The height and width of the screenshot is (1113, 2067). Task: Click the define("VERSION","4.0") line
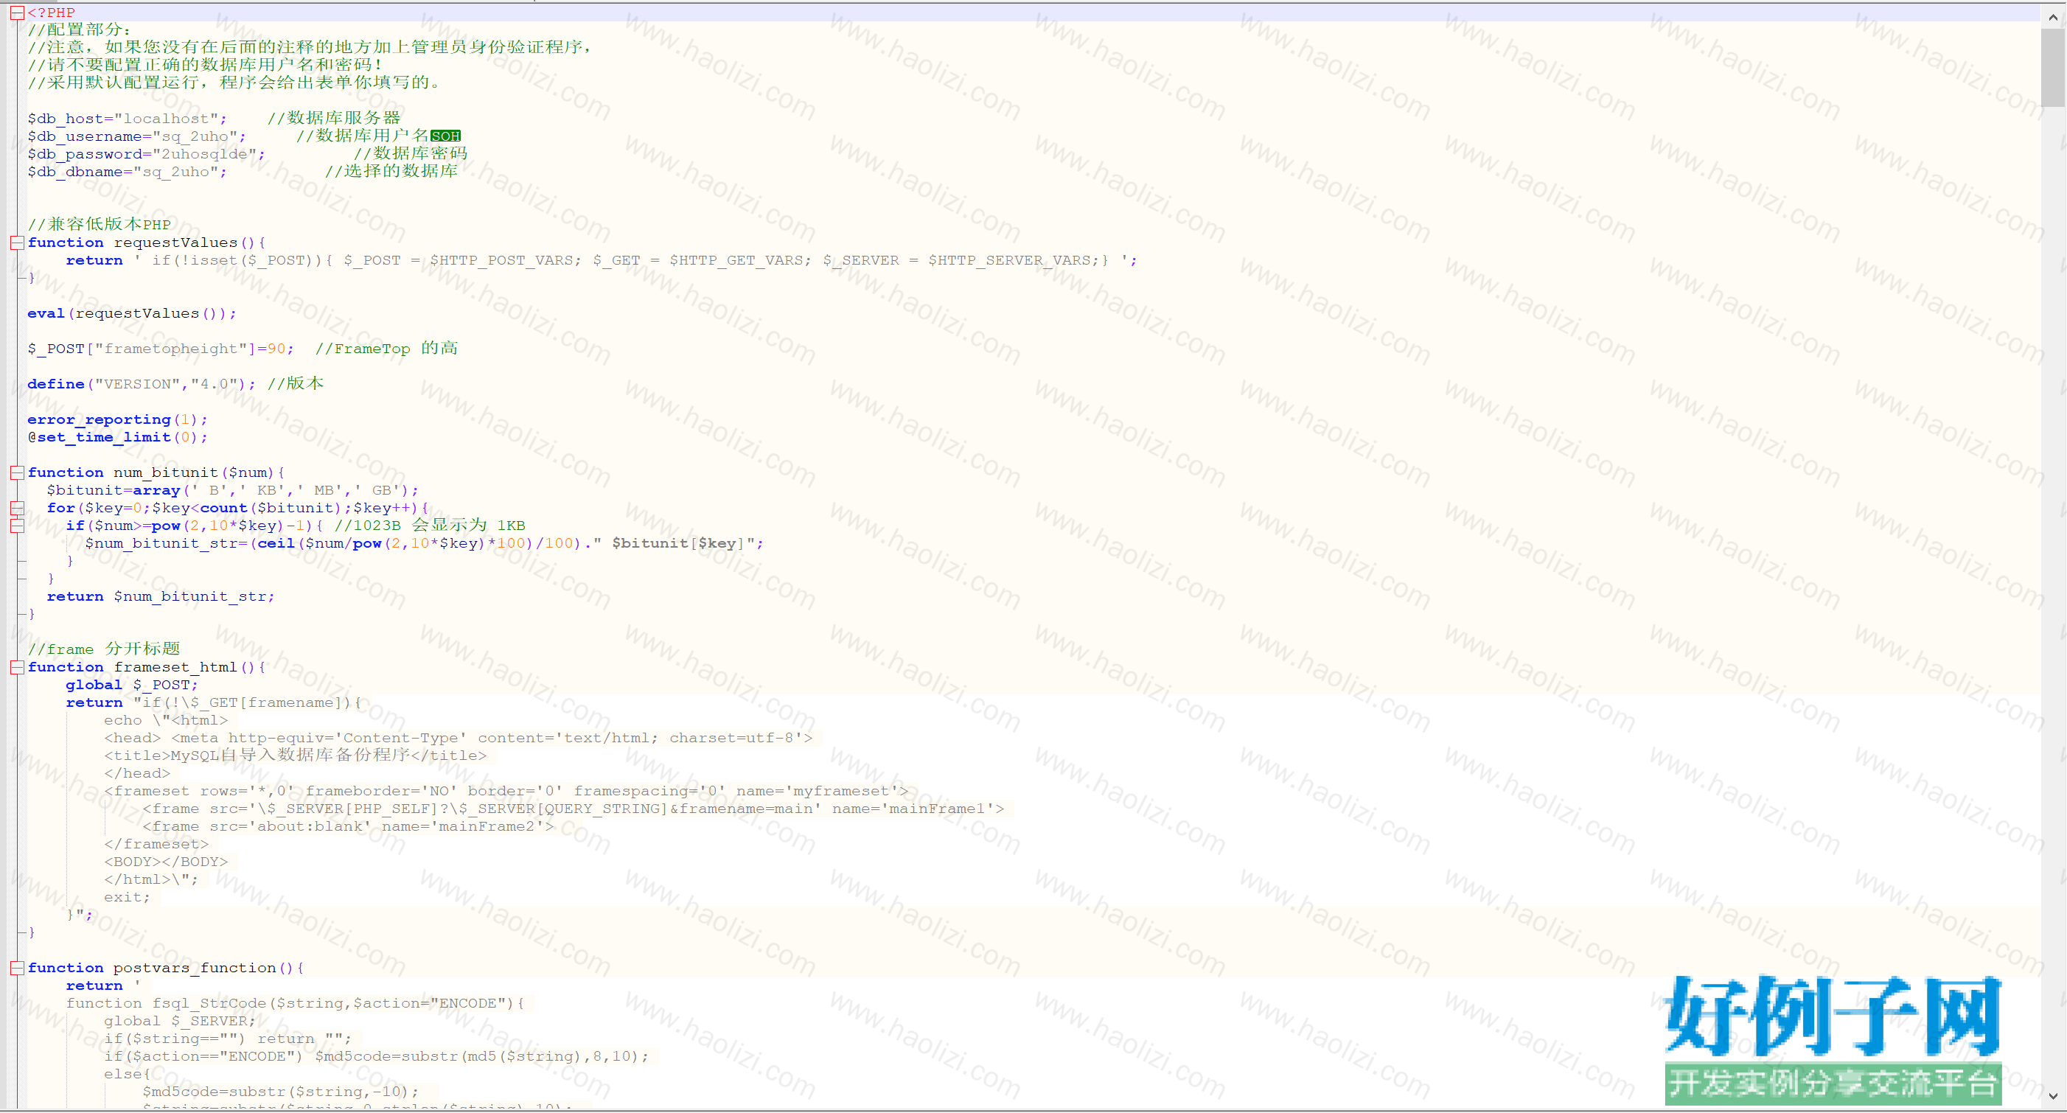(175, 383)
